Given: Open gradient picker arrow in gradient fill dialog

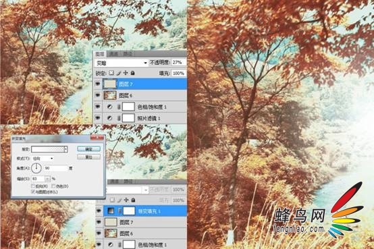Looking at the screenshot, I should tap(66, 149).
